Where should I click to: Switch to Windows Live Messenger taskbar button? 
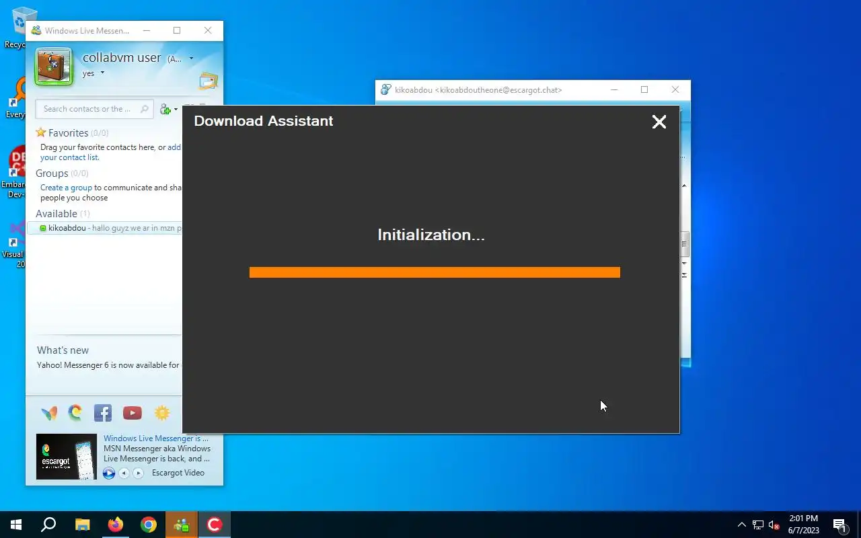181,525
